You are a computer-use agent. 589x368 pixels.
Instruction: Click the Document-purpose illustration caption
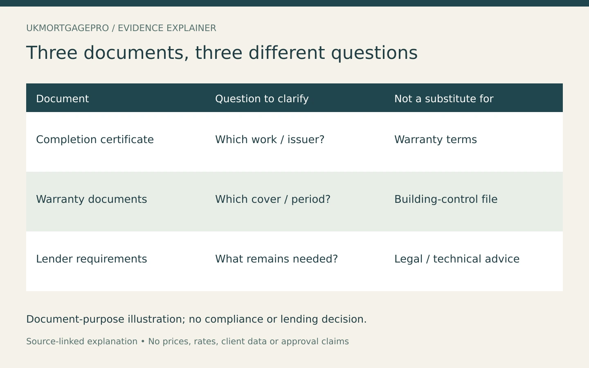point(196,319)
